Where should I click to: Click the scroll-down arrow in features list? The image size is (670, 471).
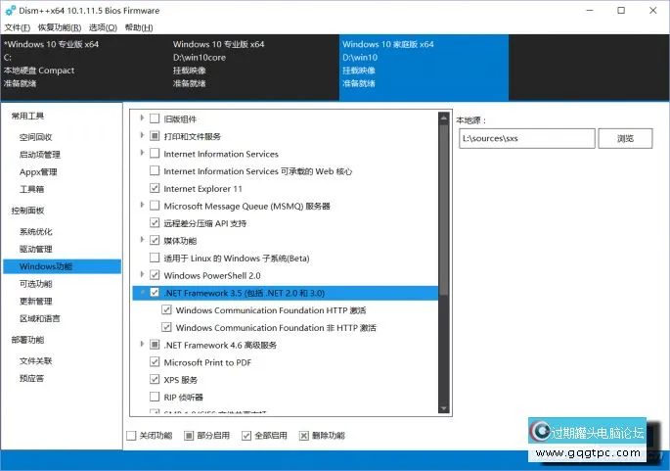click(444, 409)
